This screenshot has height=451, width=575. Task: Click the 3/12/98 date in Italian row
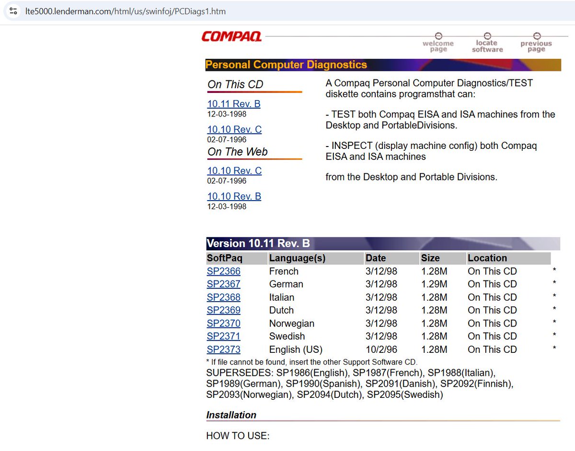[381, 297]
